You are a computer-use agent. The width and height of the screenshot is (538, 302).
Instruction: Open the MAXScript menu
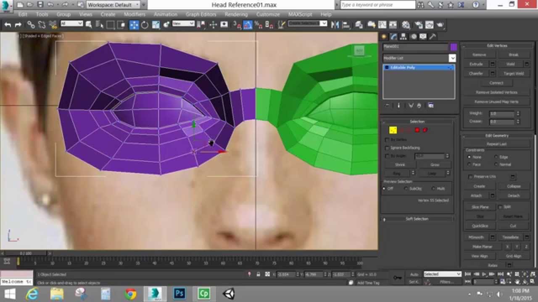pos(300,14)
